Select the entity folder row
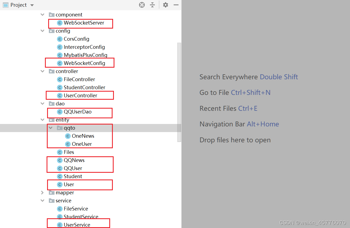The height and width of the screenshot is (228, 350). [x=90, y=120]
